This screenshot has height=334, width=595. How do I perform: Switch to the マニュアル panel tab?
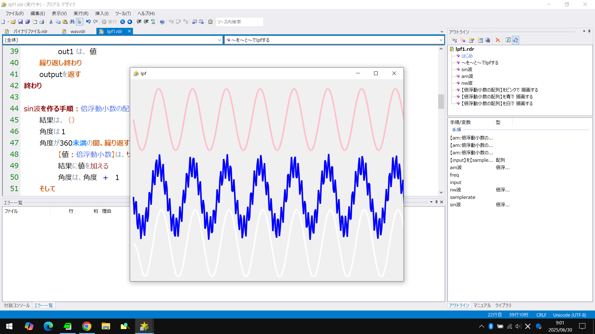tap(482, 305)
